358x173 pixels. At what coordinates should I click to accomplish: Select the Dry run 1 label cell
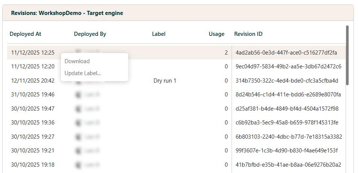click(x=165, y=81)
